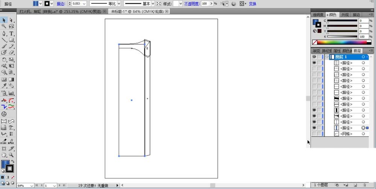Image resolution: width=376 pixels, height=189 pixels.
Task: Select the Pencil tool
Action: coord(11,46)
